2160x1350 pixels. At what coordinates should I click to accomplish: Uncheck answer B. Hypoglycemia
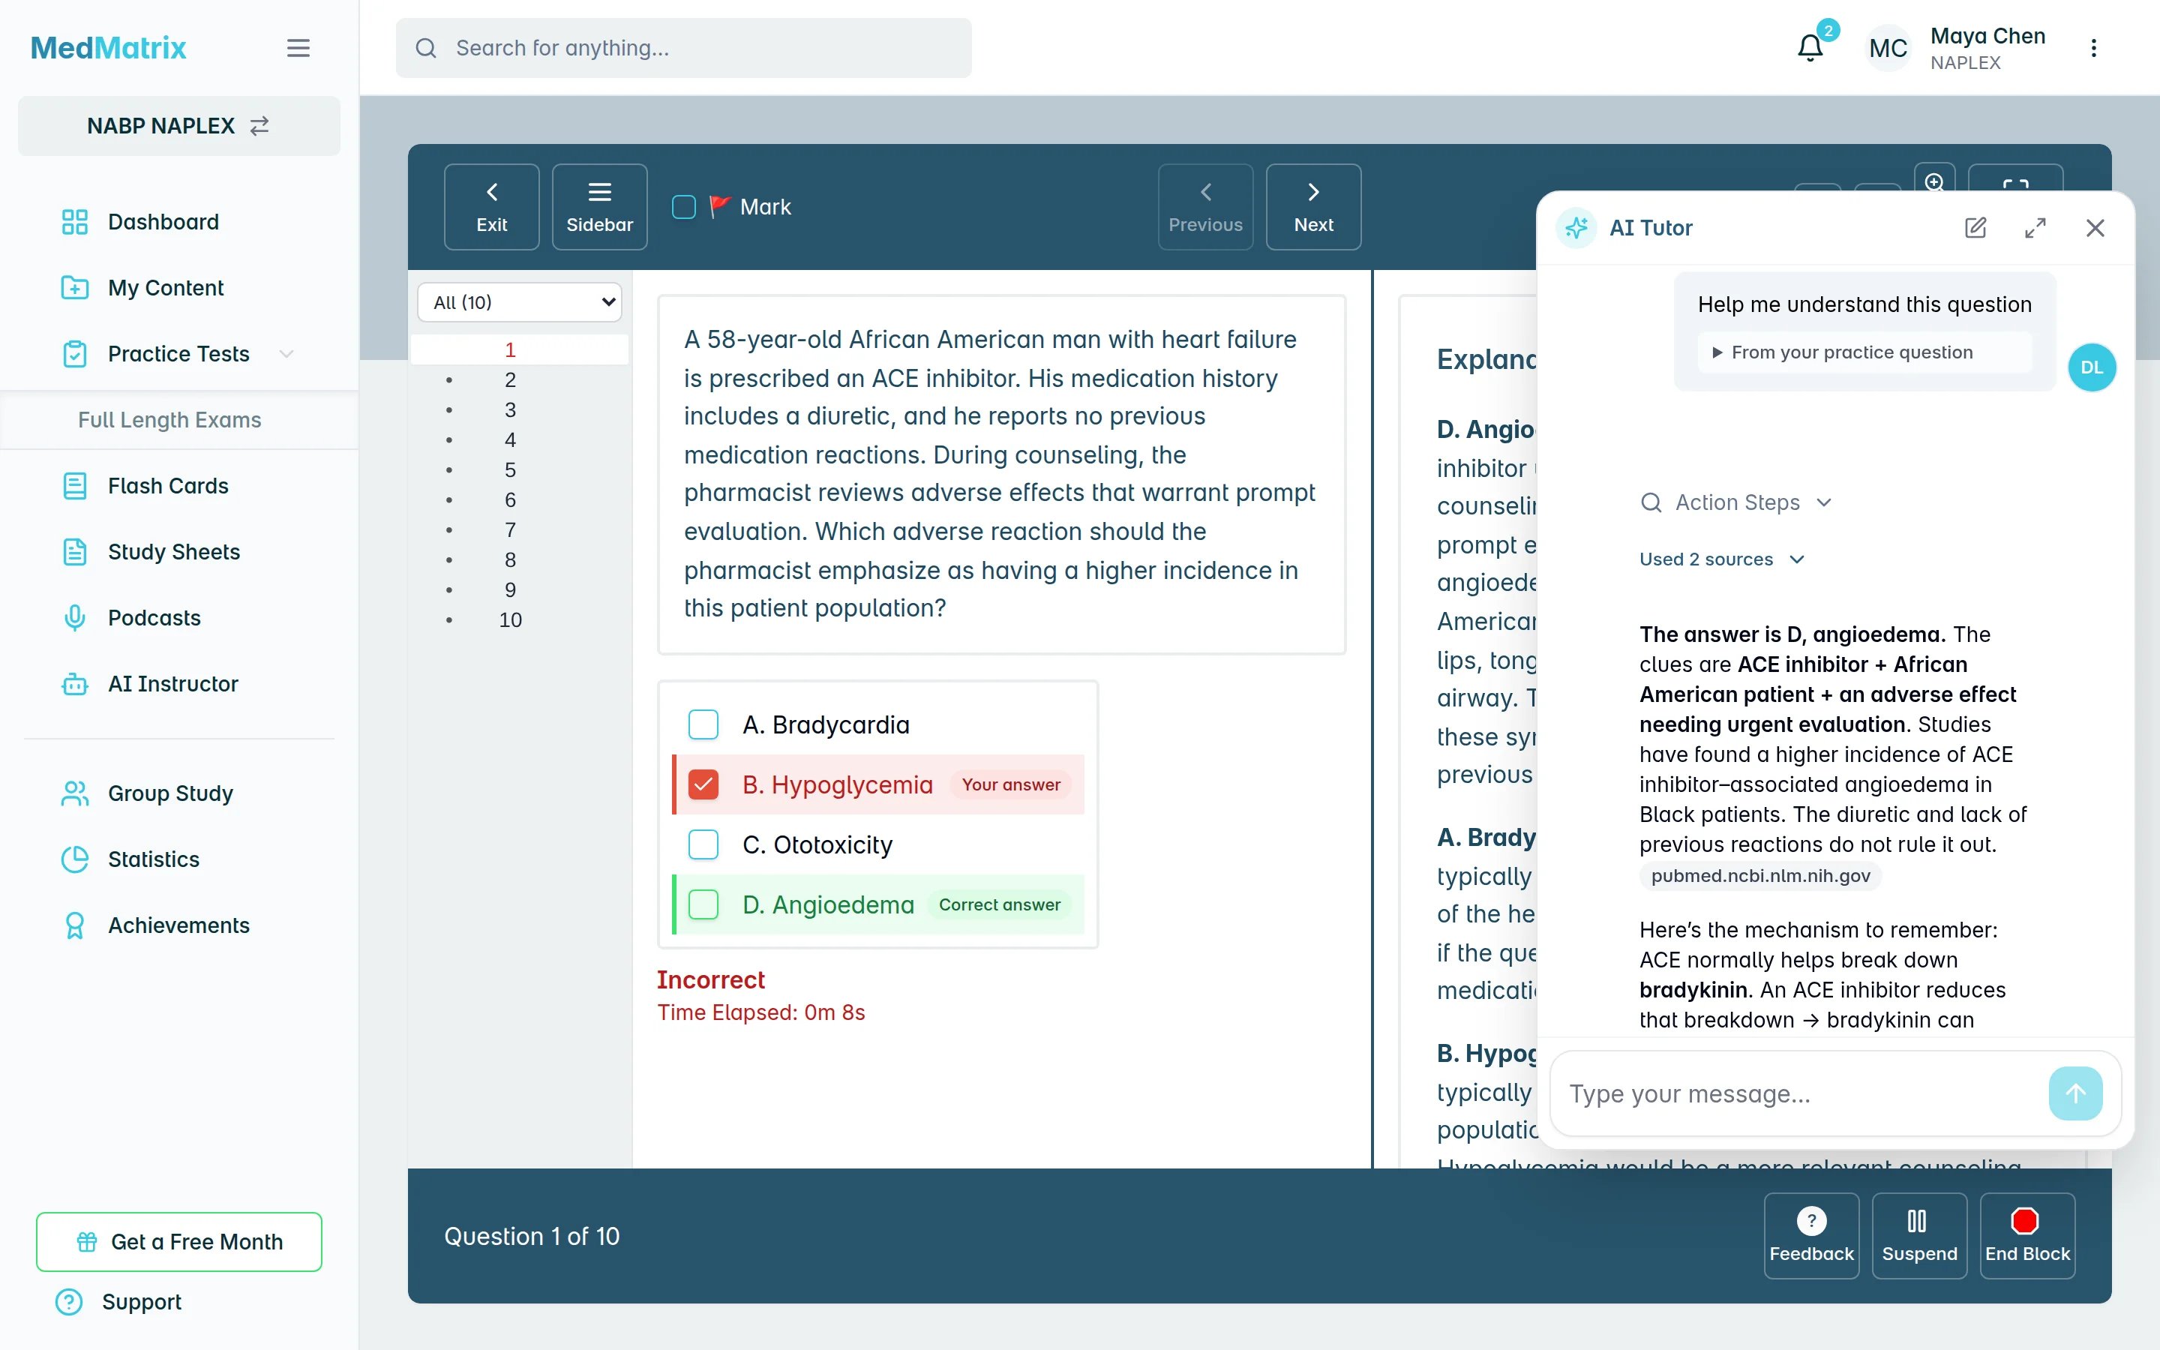(703, 784)
